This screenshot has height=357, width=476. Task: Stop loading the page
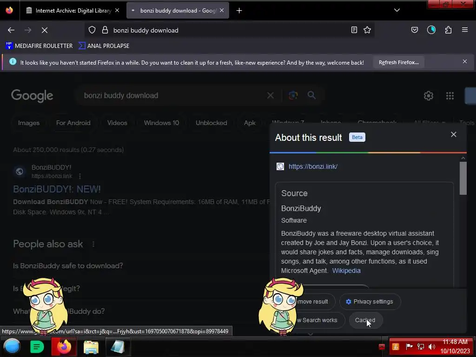pyautogui.click(x=45, y=30)
